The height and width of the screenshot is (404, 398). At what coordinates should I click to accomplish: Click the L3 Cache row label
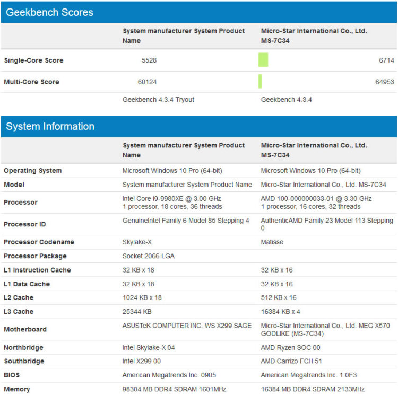point(19,312)
